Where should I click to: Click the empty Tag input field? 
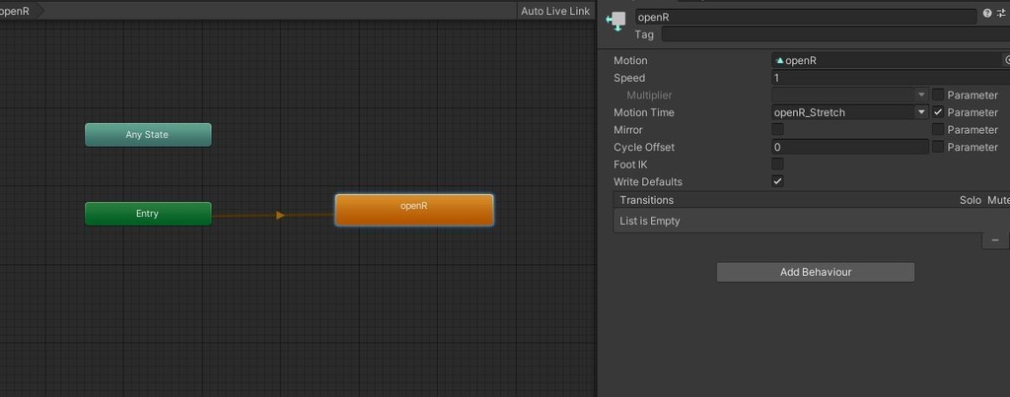point(835,34)
